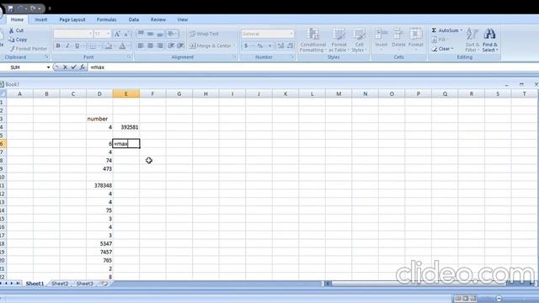Open the Font name dropdown
539x303 pixels.
[x=90, y=34]
